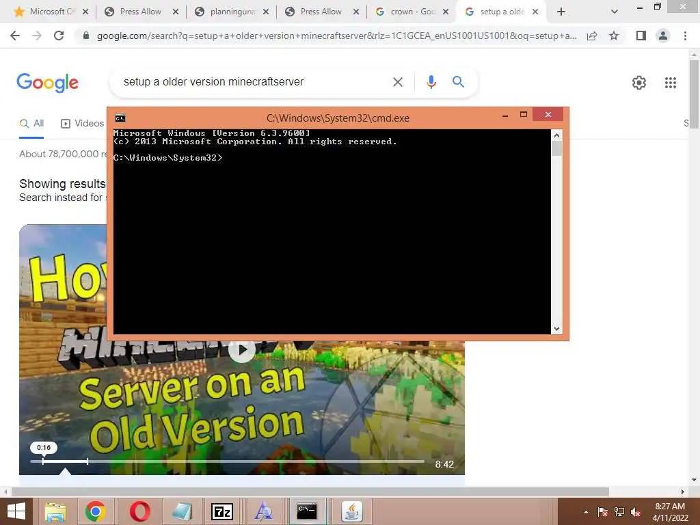
Task: Open the Chrome profile menu
Action: tap(663, 36)
